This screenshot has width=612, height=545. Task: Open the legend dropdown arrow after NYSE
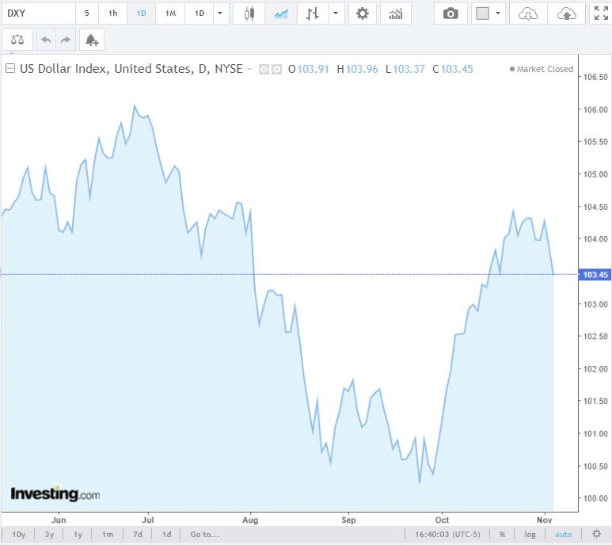point(249,69)
